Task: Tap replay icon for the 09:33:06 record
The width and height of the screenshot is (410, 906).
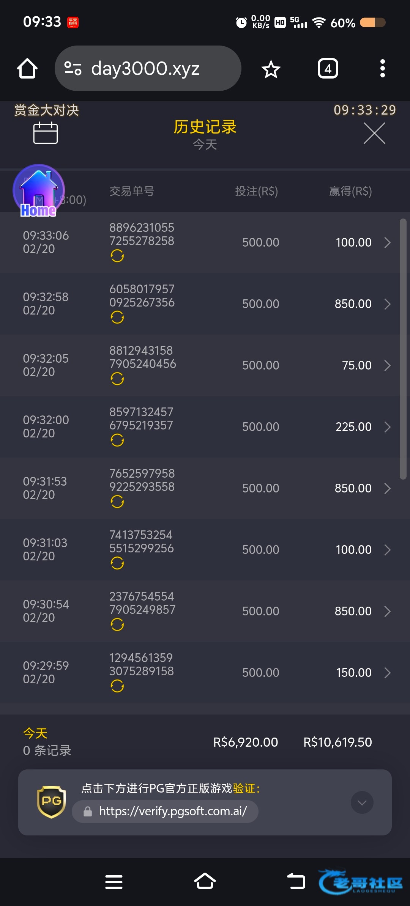Action: click(x=117, y=256)
